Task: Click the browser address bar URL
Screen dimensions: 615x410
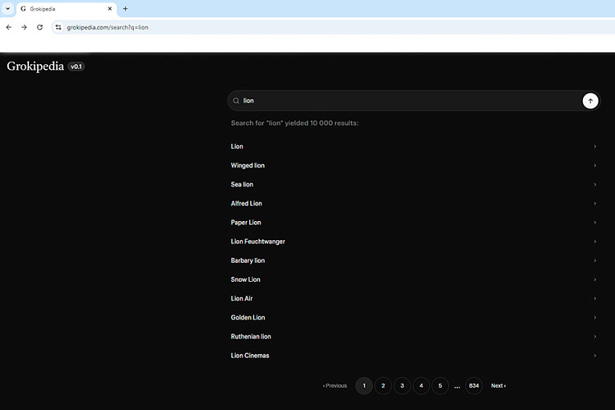Action: [107, 27]
